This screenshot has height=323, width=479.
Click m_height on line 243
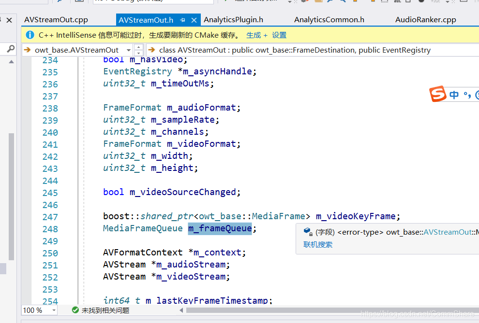tap(172, 168)
